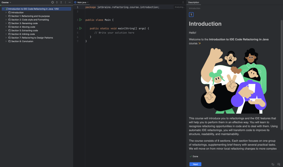283x167 pixels.
Task: Select the Introduction tree row label
Action: [17, 12]
